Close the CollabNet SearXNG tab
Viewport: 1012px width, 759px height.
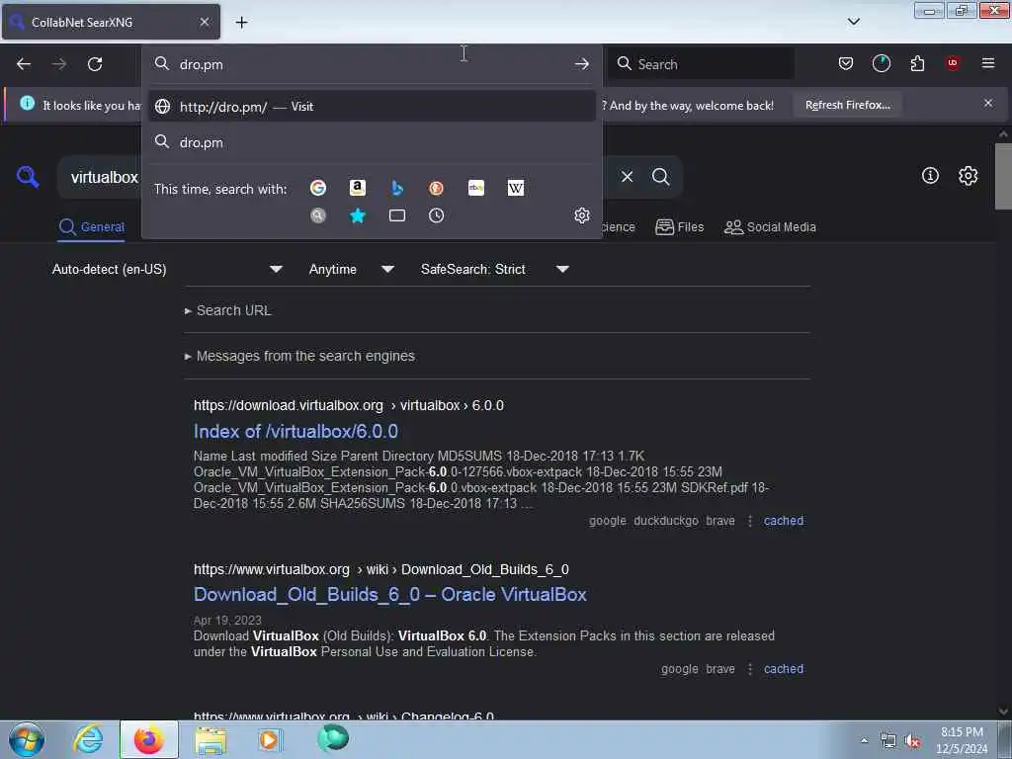click(x=204, y=22)
